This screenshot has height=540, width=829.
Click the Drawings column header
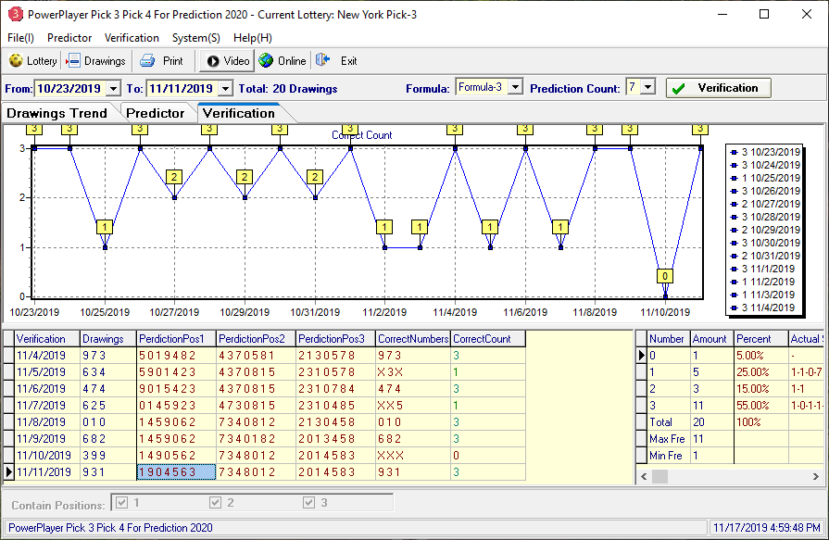pyautogui.click(x=107, y=338)
